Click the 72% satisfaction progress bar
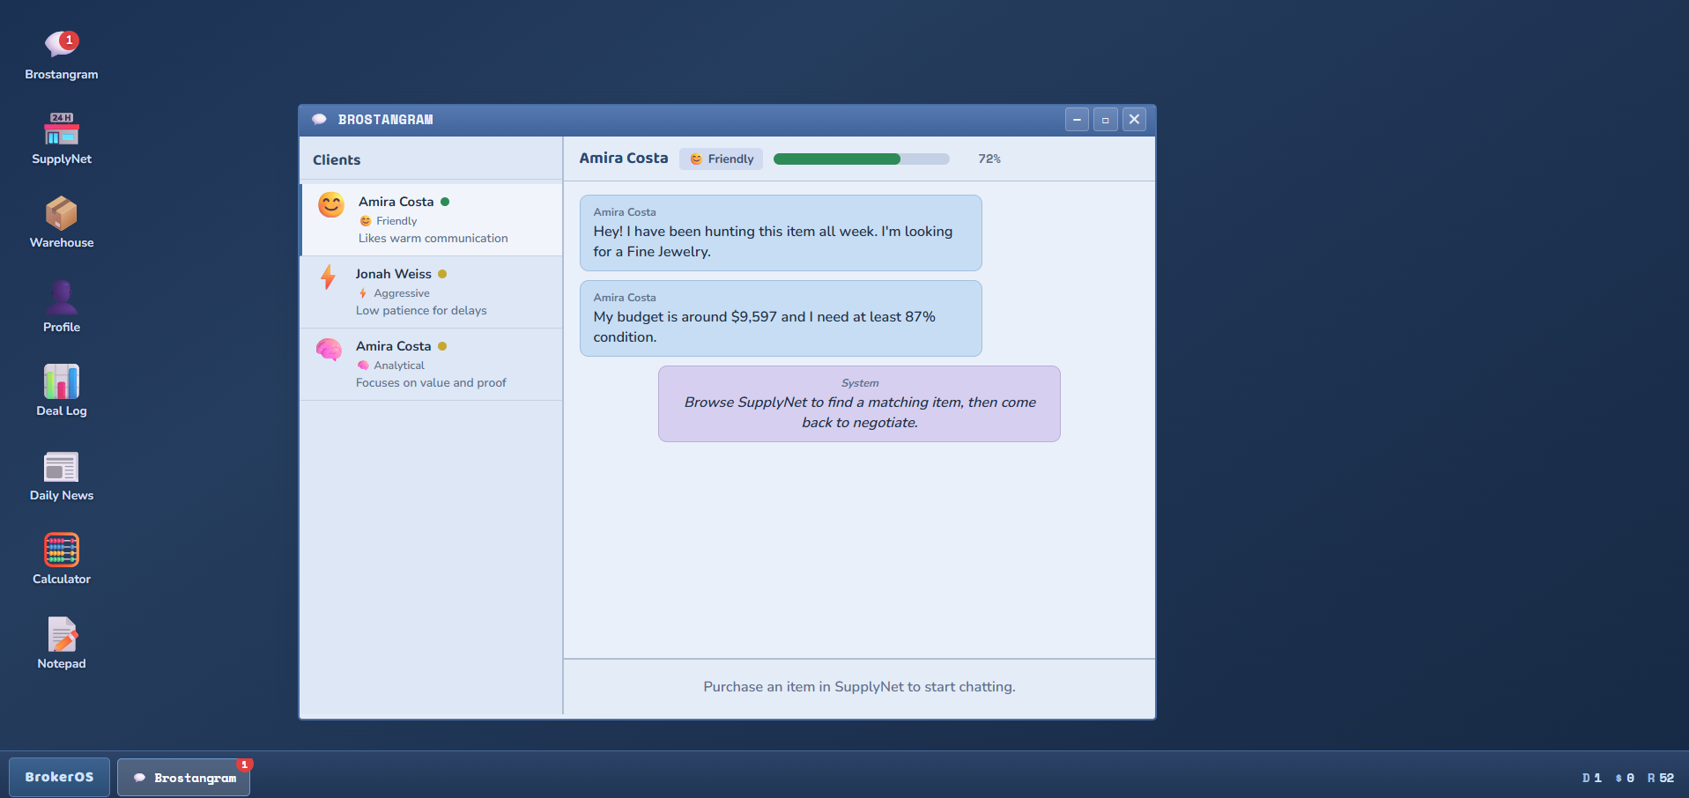Viewport: 1689px width, 798px height. [x=861, y=159]
